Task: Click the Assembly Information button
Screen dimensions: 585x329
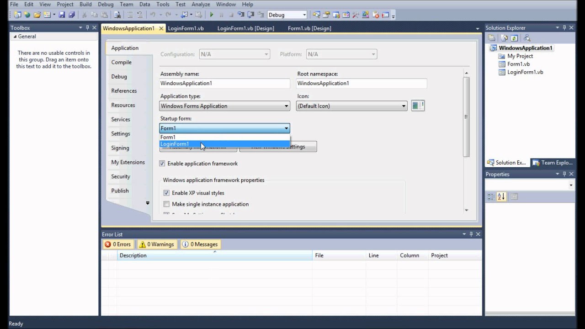Action: (198, 147)
